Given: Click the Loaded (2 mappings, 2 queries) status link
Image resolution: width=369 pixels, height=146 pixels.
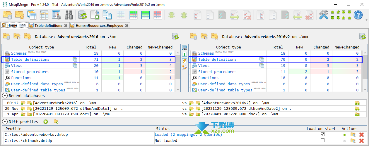Looking at the screenshot, I should pyautogui.click(x=188, y=135).
